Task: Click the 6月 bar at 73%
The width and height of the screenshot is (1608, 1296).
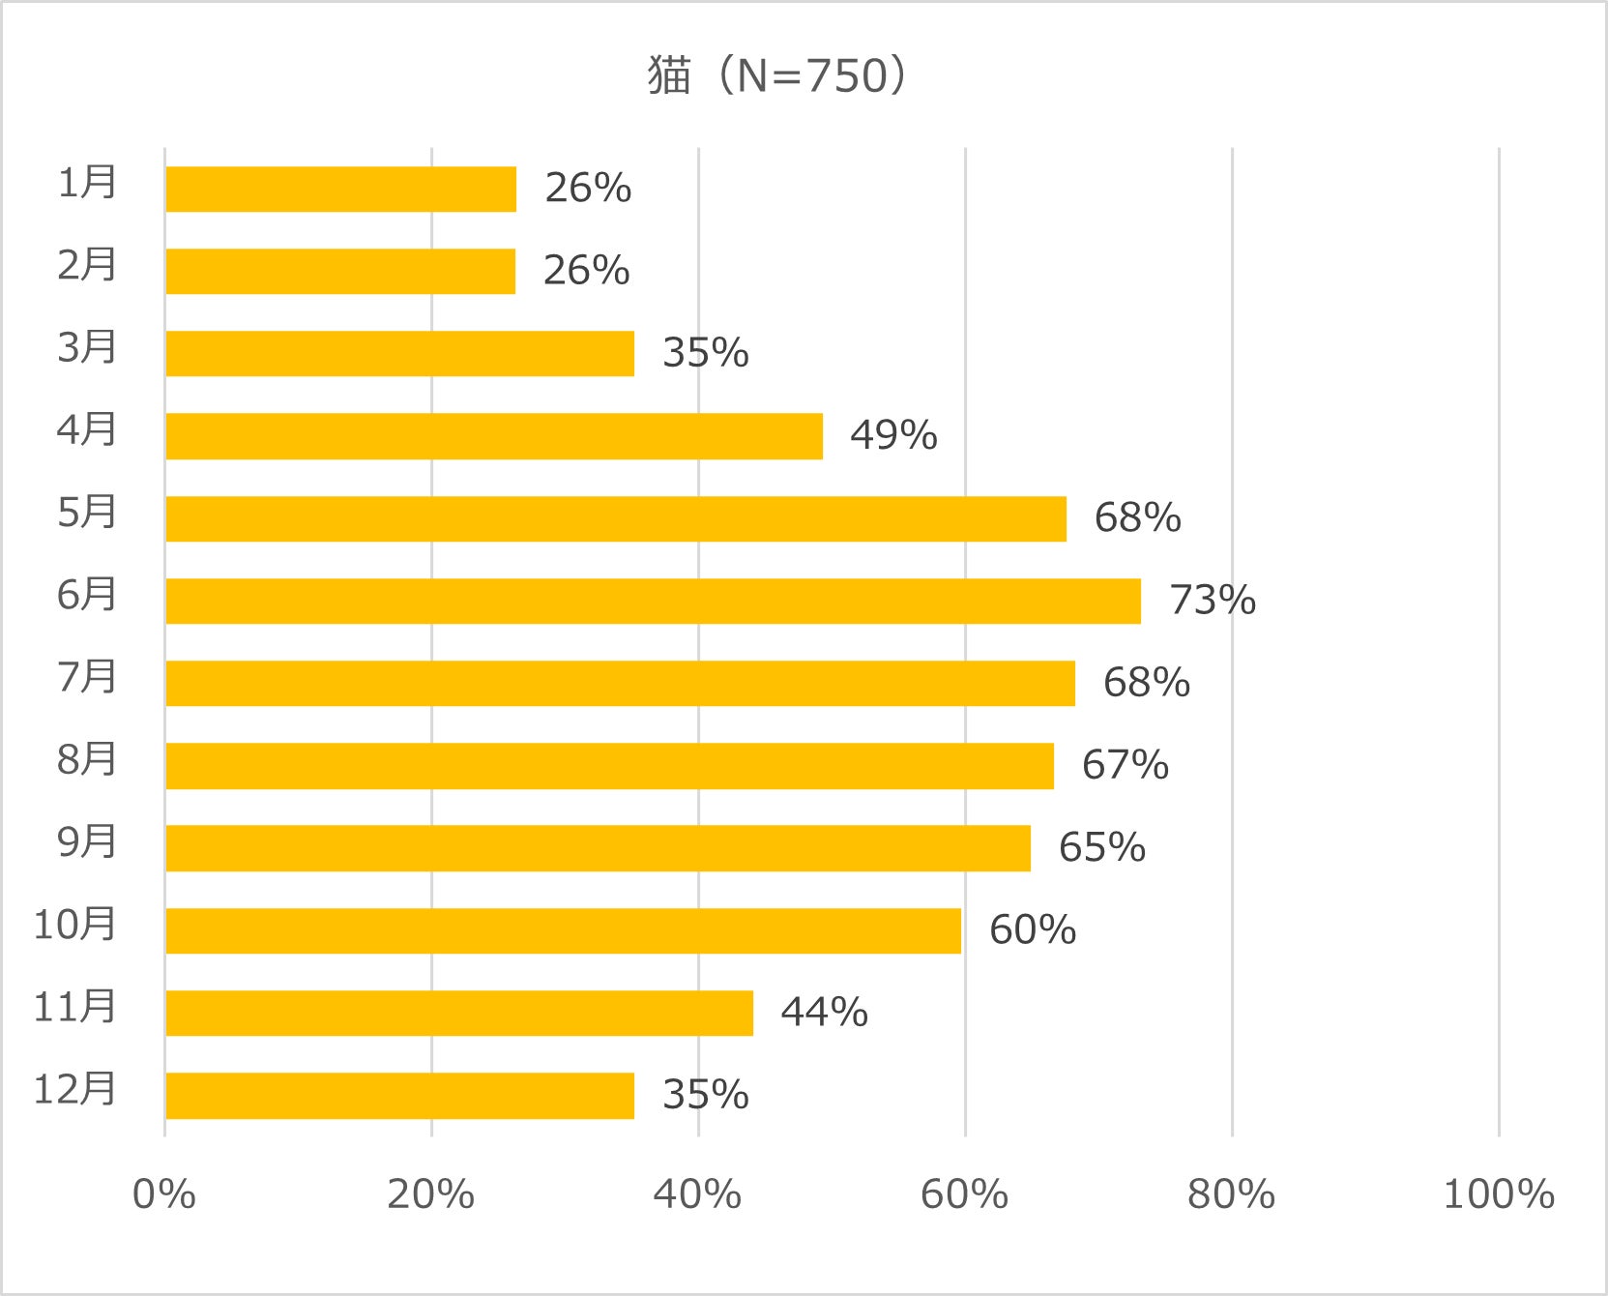Action: coord(653,601)
